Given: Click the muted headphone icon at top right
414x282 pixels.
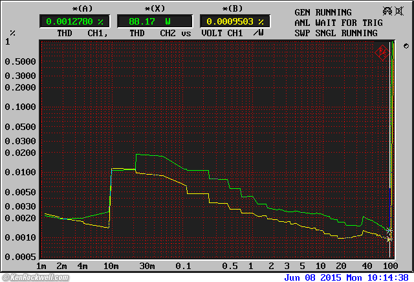Looking at the screenshot, I should [387, 11].
